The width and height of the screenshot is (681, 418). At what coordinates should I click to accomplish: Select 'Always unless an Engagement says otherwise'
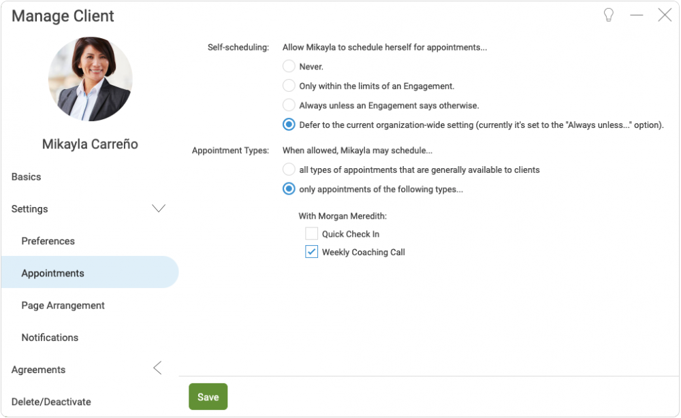(x=289, y=106)
